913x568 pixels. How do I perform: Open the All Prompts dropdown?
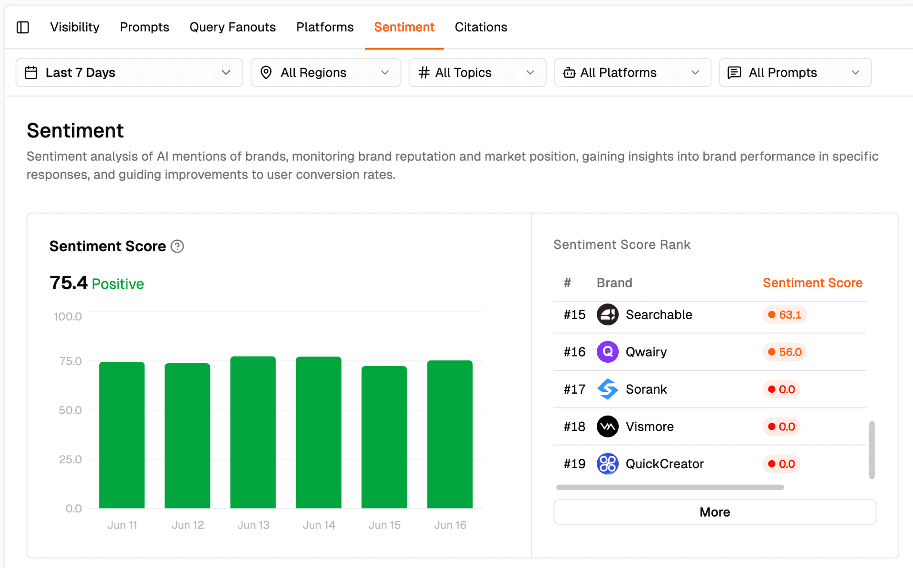tap(795, 73)
